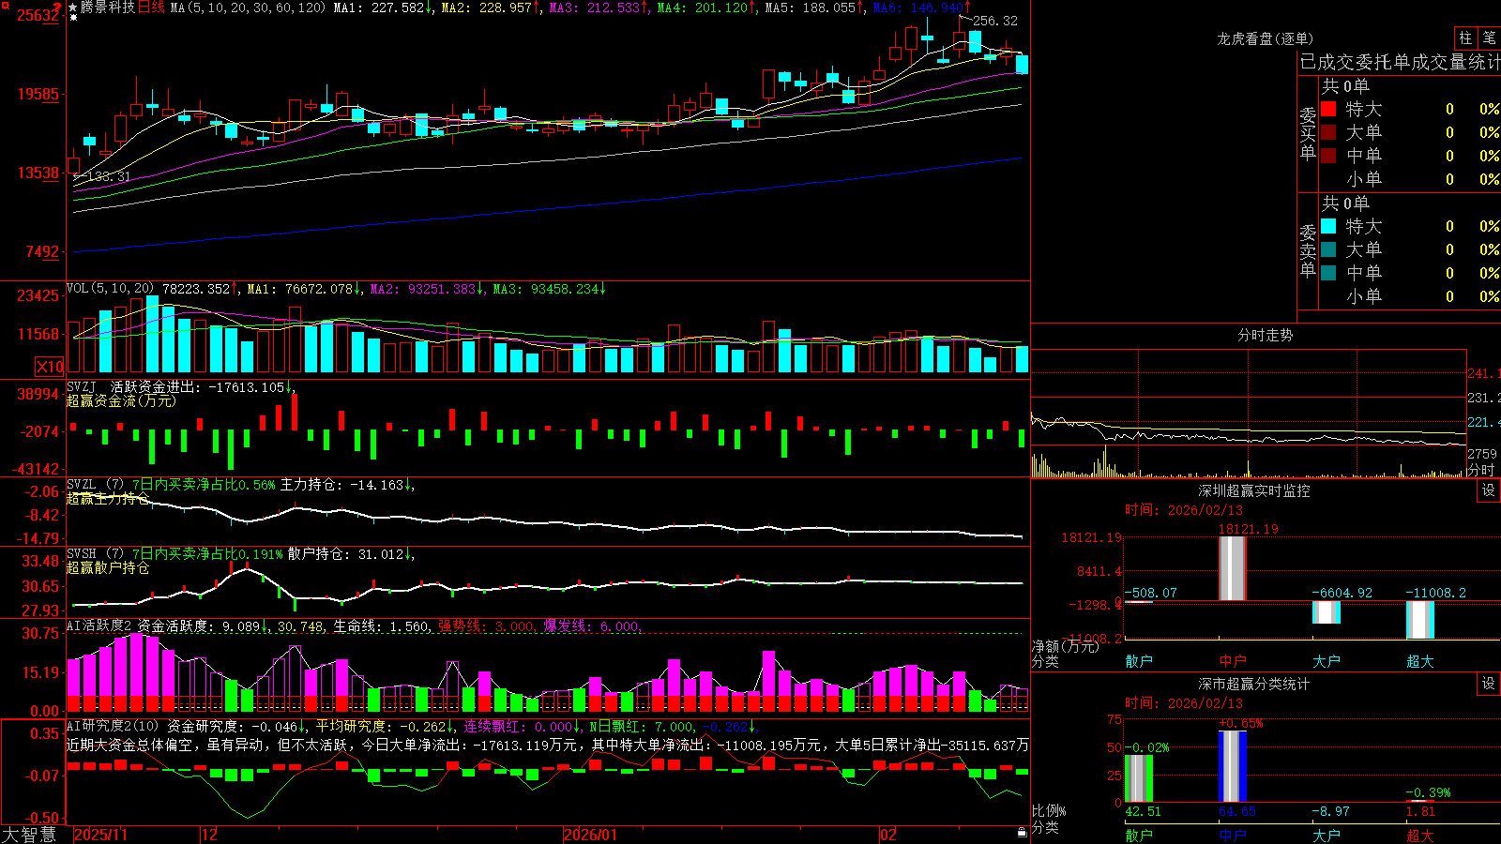Click the 委买单 section label
The height and width of the screenshot is (844, 1501).
click(x=1308, y=134)
